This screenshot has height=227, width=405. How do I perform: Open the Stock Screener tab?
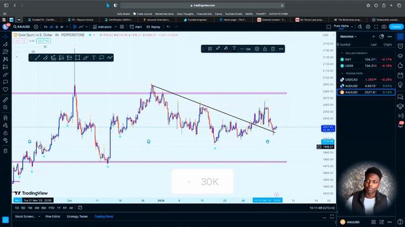click(x=25, y=216)
